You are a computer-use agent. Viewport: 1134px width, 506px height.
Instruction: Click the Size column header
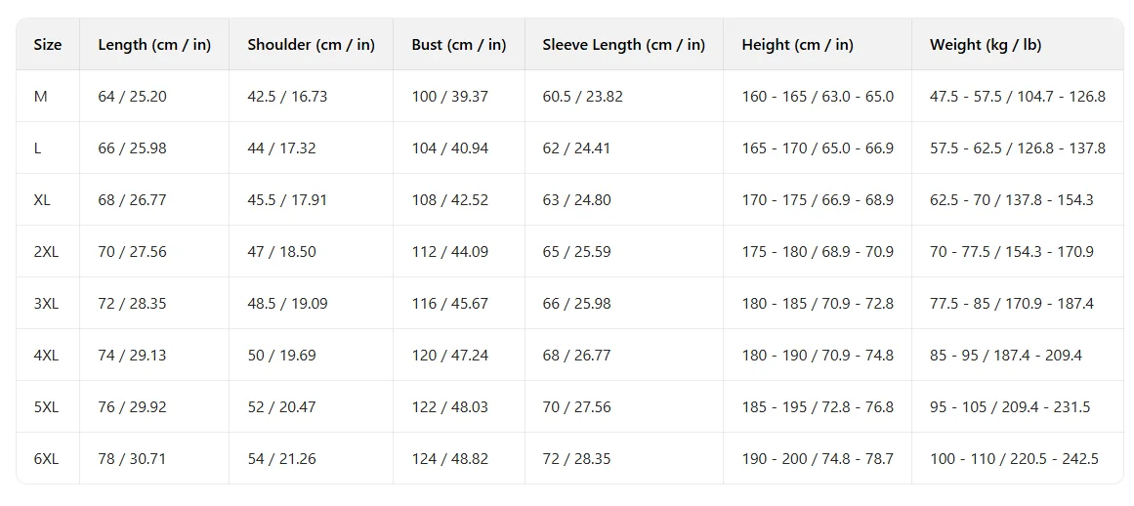[x=48, y=45]
